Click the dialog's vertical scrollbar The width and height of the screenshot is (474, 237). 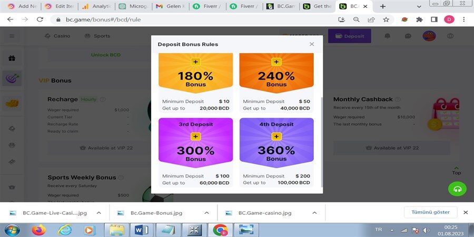click(x=322, y=142)
